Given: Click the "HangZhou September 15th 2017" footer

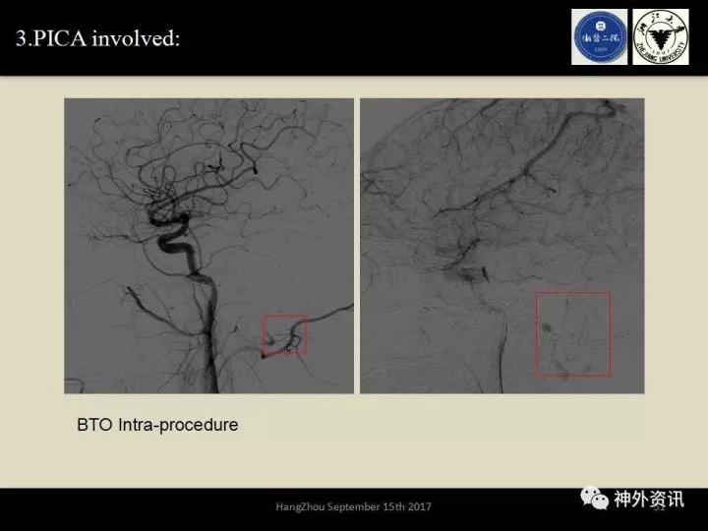Looking at the screenshot, I should pos(353,505).
